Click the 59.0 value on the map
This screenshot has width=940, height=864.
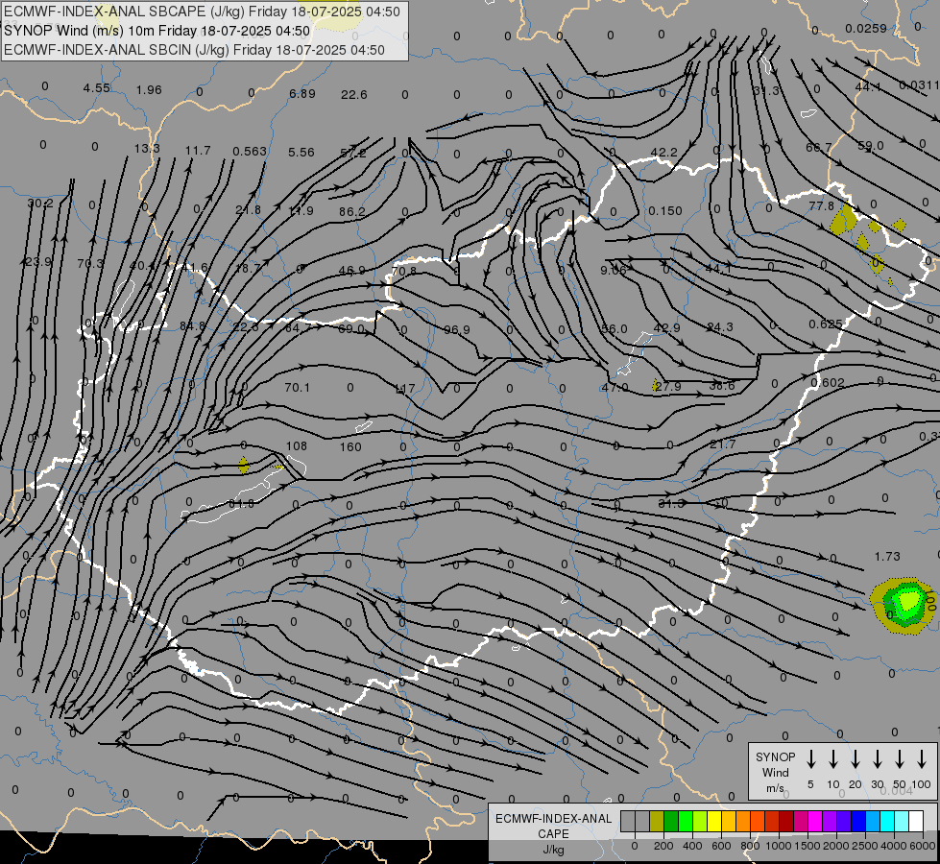(871, 146)
